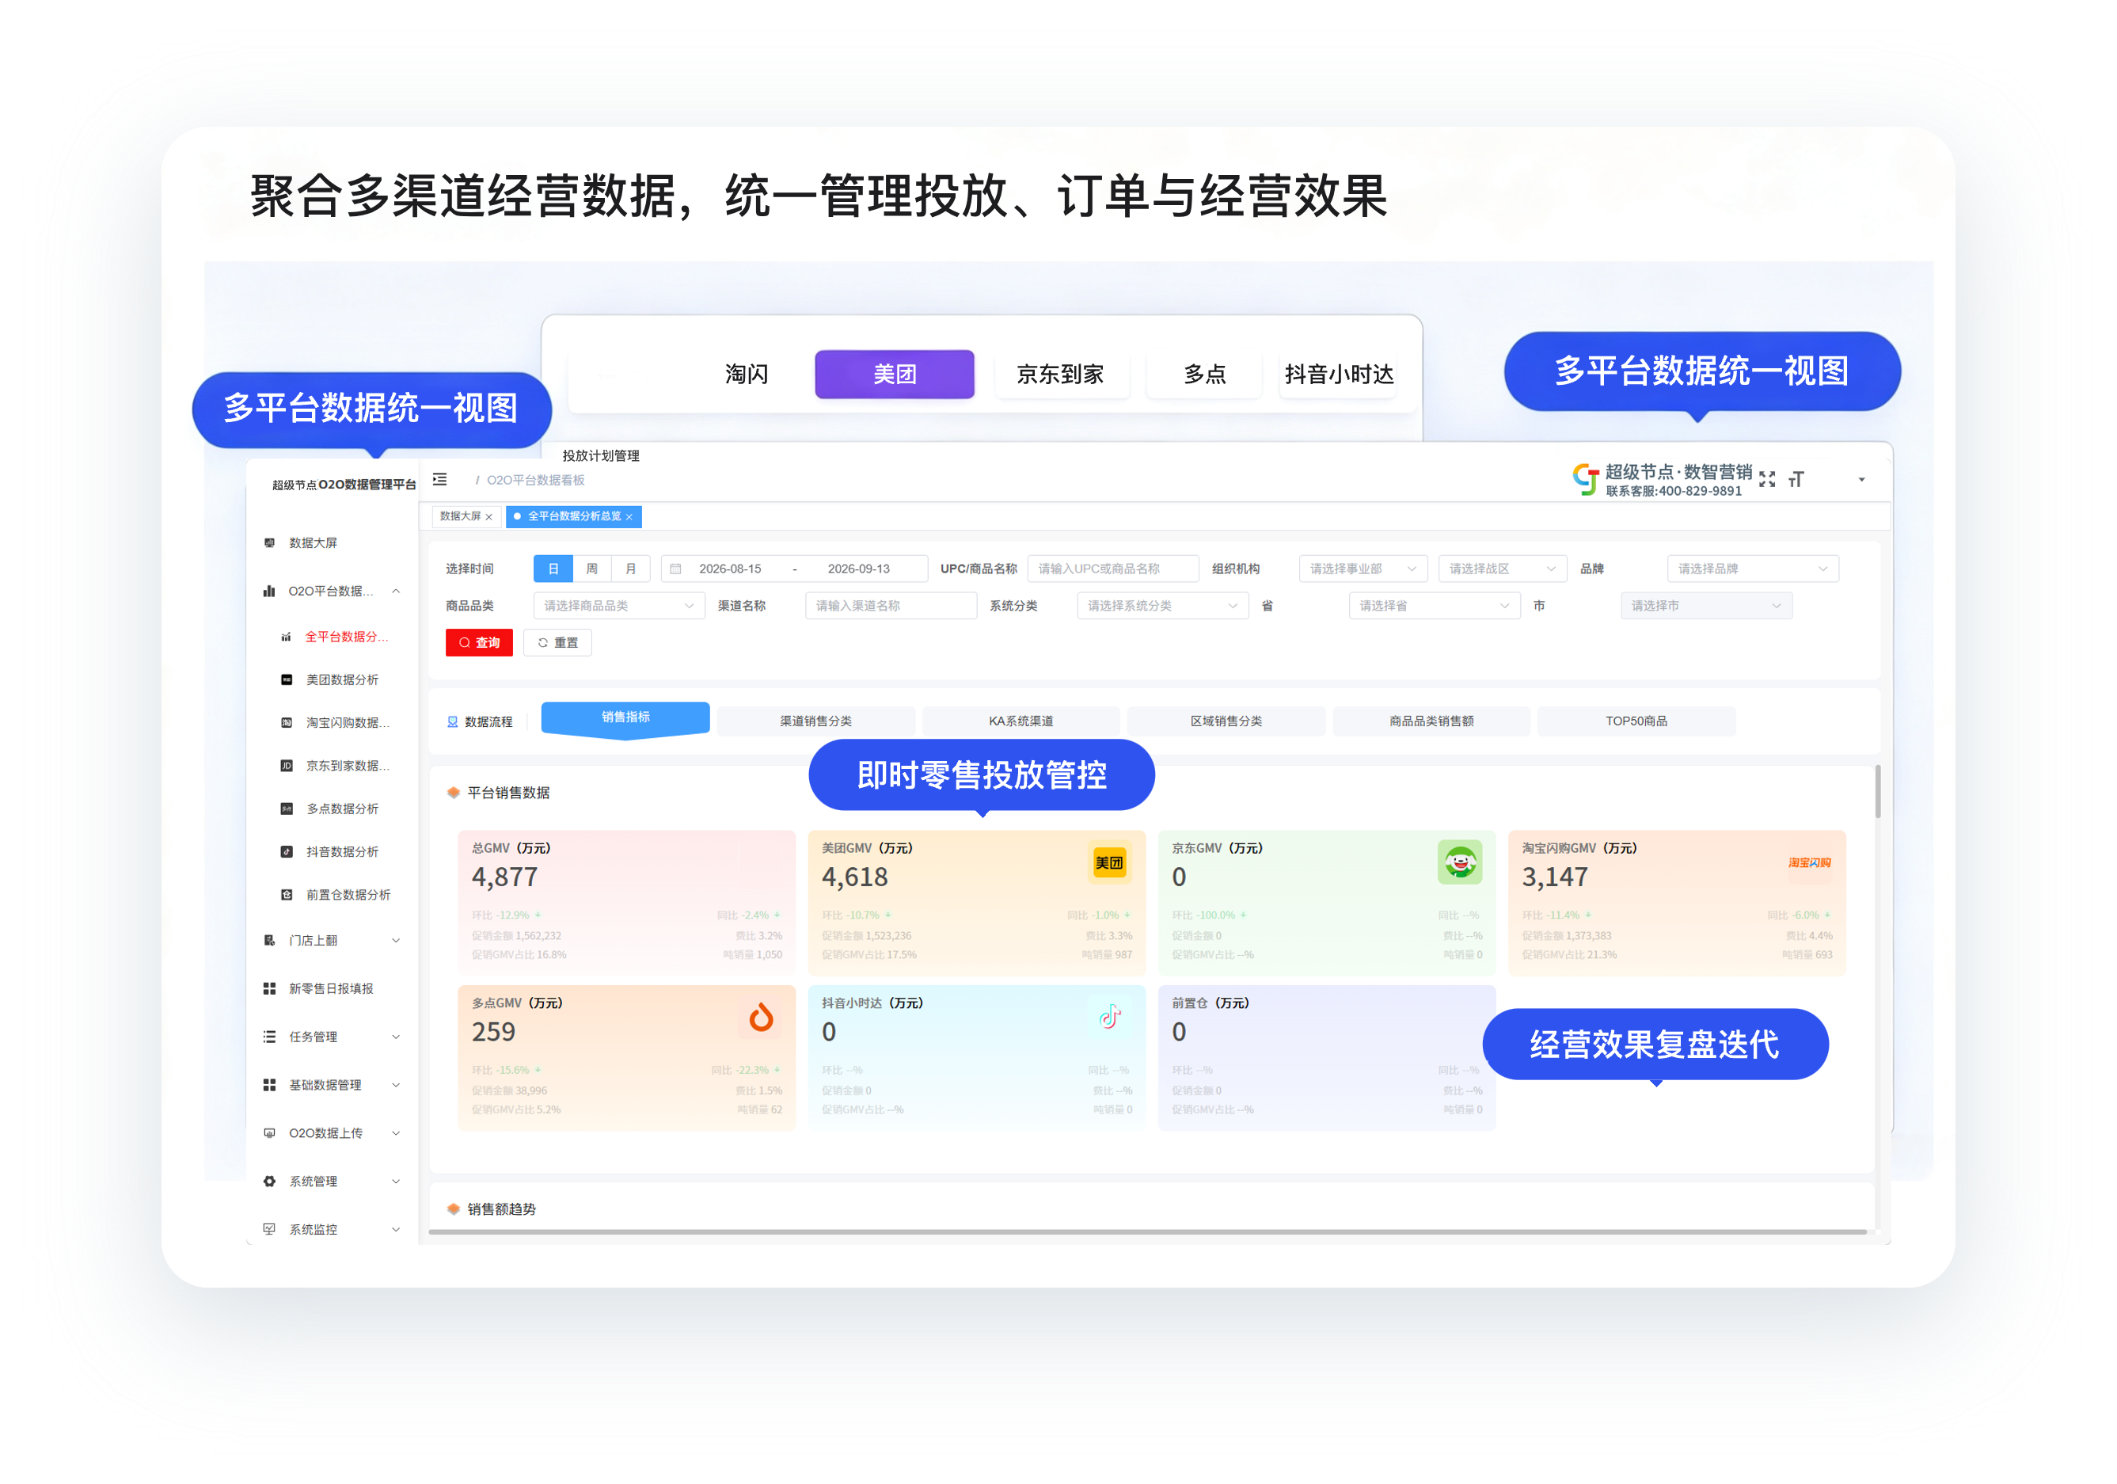Switch to TOP50商品 tab

click(x=1636, y=721)
